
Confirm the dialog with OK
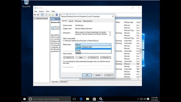87,75
